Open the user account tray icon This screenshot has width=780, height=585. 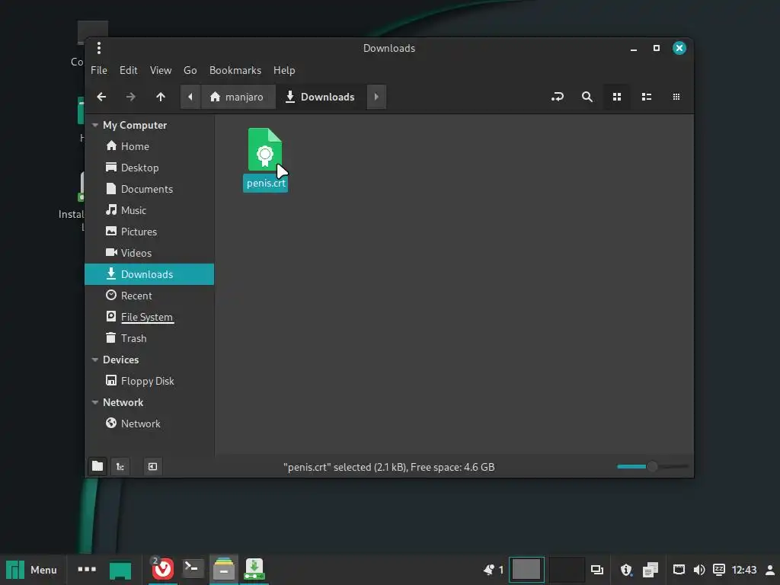coord(770,570)
